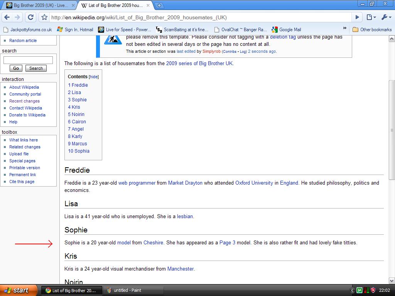Open the Manchester link
The height and width of the screenshot is (296, 395).
pos(181,269)
